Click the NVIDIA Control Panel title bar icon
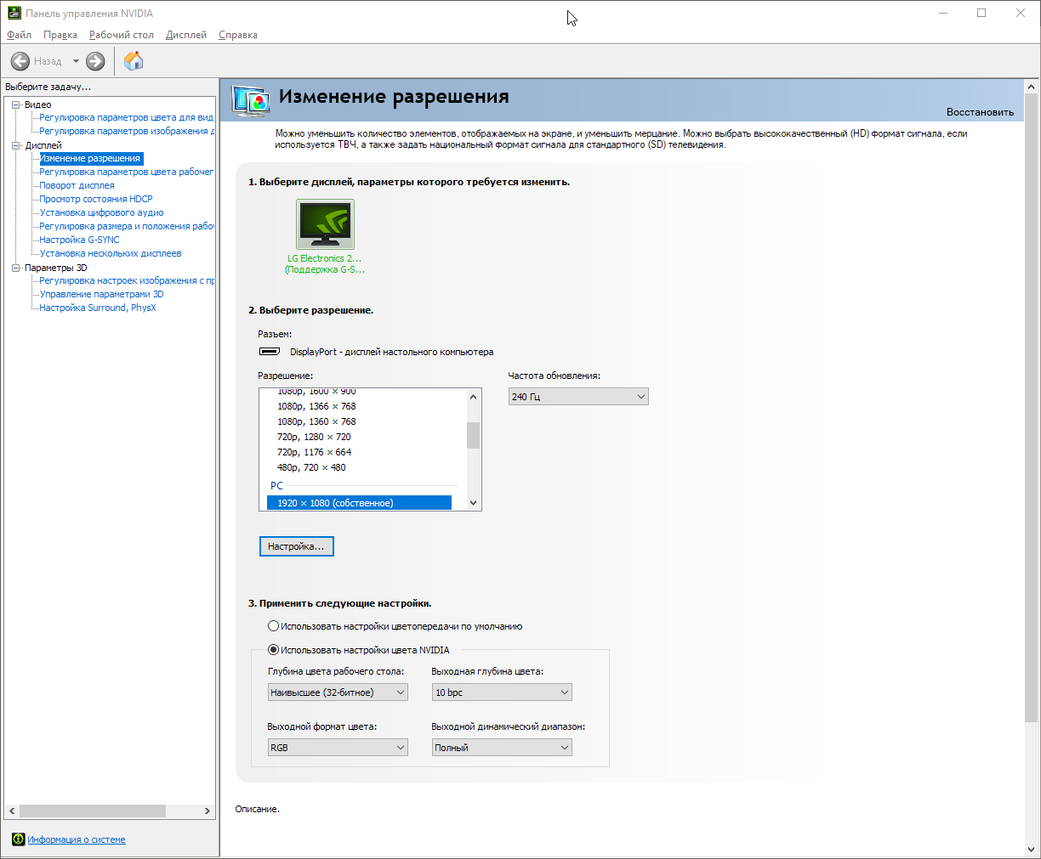 coord(14,14)
